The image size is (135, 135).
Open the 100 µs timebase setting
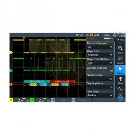79,35
